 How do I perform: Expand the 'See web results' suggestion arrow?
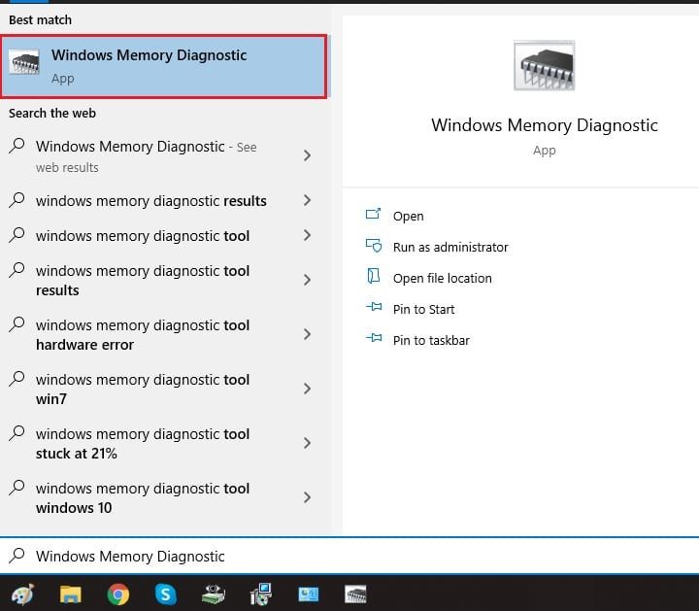click(x=307, y=155)
